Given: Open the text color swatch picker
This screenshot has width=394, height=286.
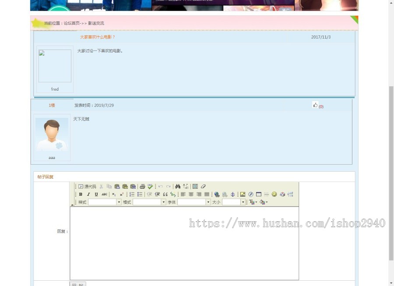Looking at the screenshot, I should click(252, 201).
